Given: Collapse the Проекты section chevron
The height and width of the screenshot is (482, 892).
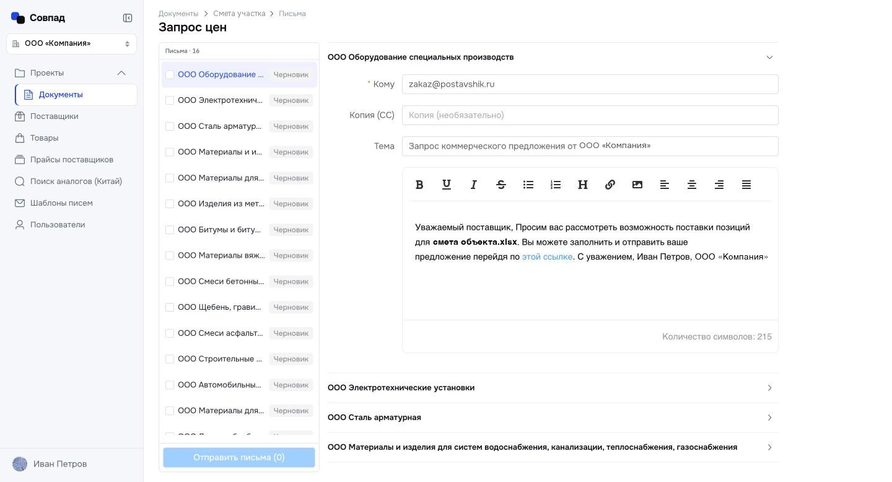Looking at the screenshot, I should pyautogui.click(x=121, y=73).
